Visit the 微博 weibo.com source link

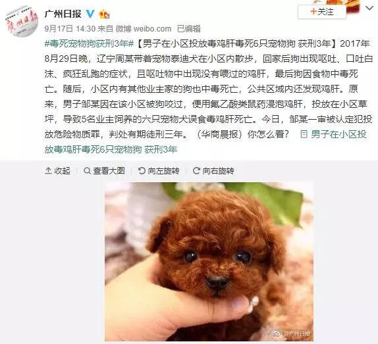[143, 29]
